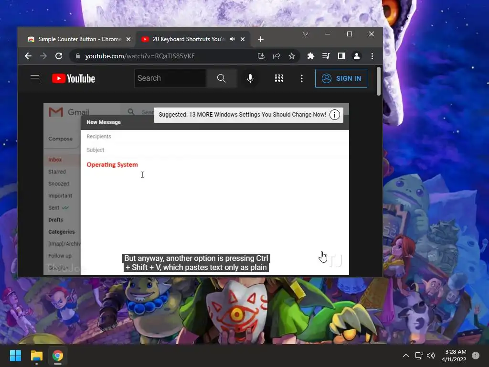Click the address bar URL
Image resolution: width=489 pixels, height=367 pixels.
click(x=140, y=56)
